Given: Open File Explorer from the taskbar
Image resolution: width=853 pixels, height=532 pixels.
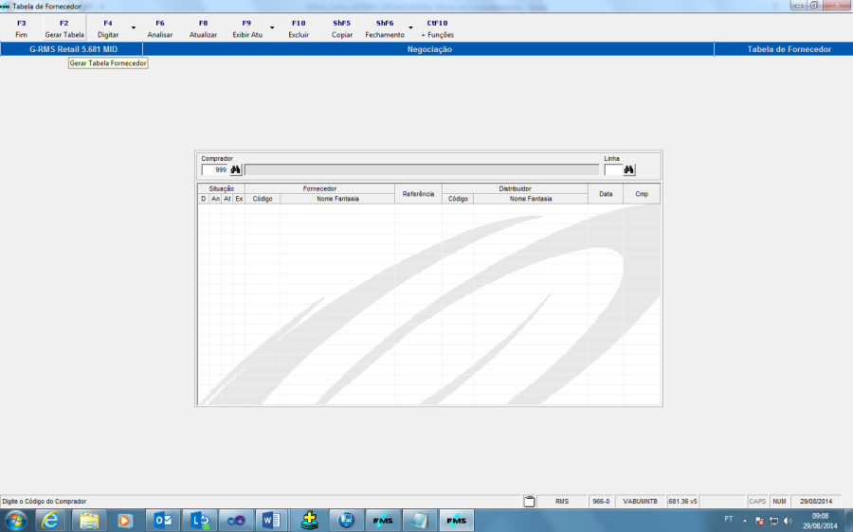Looking at the screenshot, I should click(x=89, y=521).
